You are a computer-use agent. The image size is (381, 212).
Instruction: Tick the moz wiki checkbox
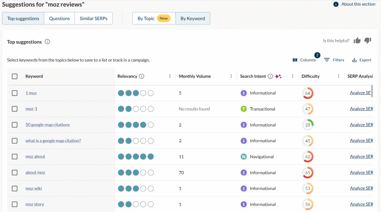(x=15, y=189)
